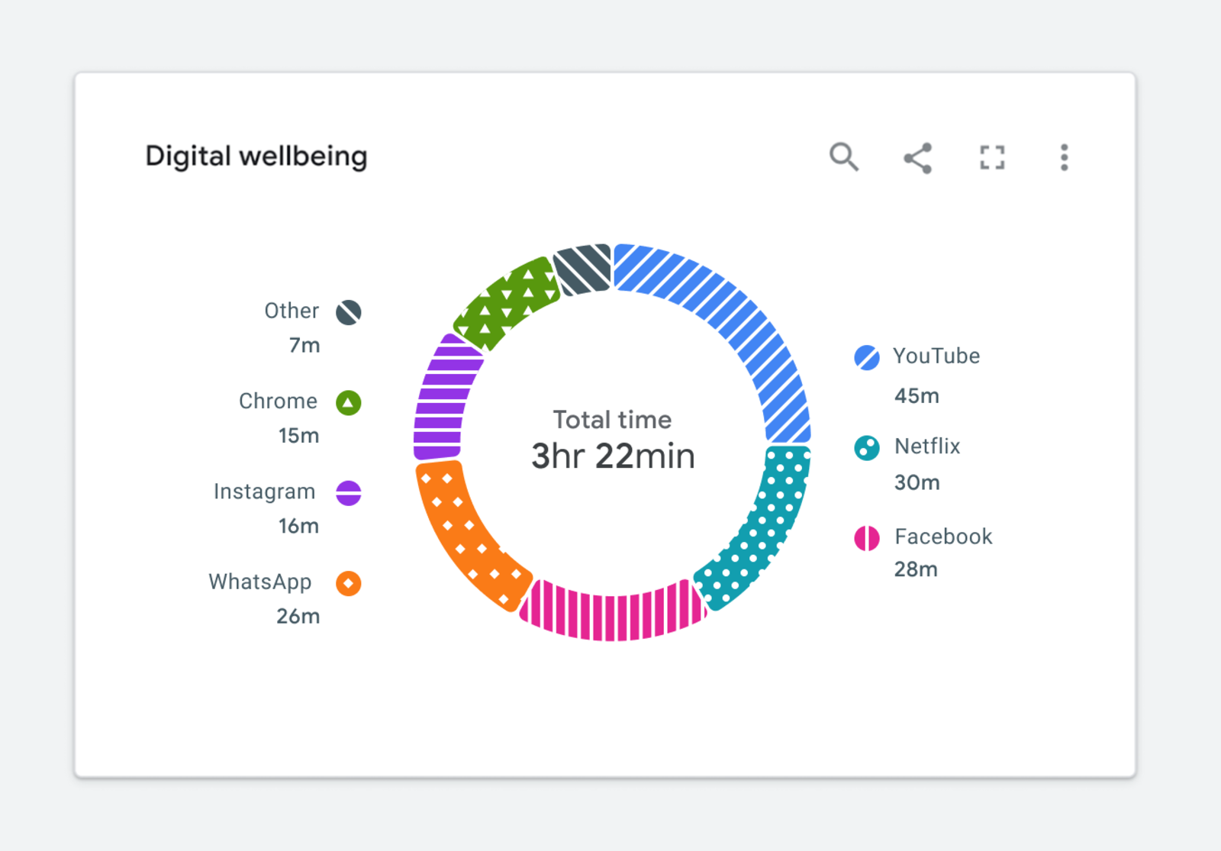Click the YouTube legend icon
1221x851 pixels.
[x=866, y=357]
